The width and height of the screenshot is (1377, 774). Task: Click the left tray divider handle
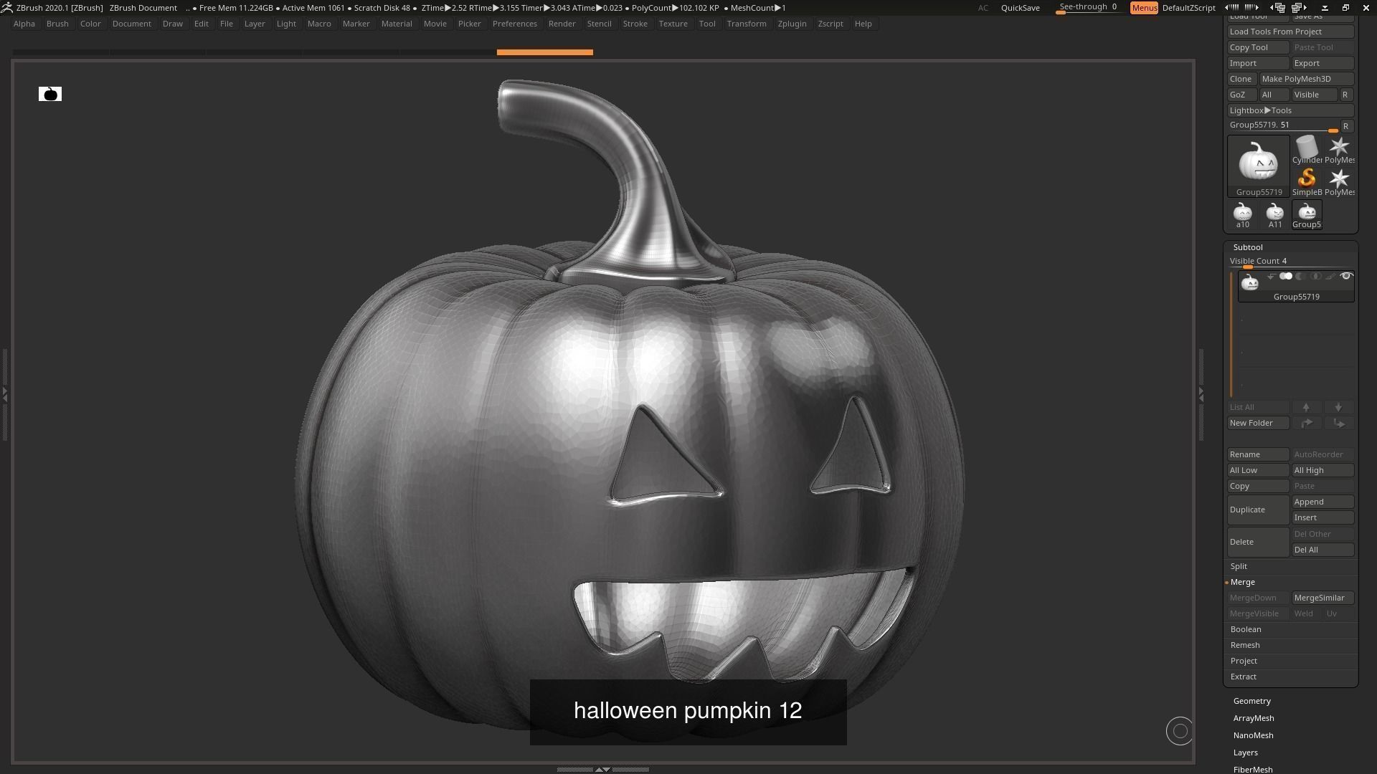click(5, 394)
